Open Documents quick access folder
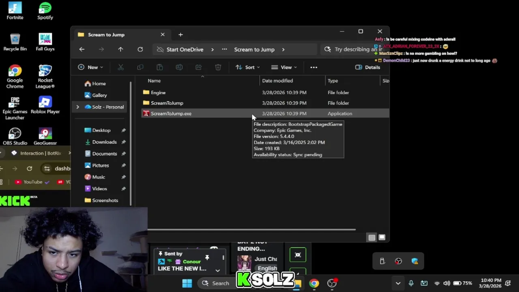The image size is (519, 292). (105, 154)
